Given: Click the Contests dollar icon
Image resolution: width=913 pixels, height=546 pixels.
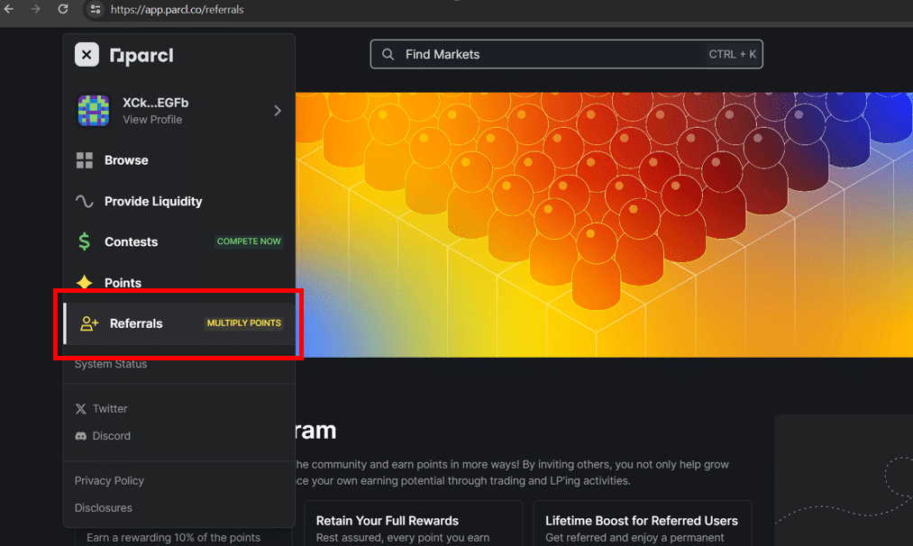Looking at the screenshot, I should tap(85, 241).
